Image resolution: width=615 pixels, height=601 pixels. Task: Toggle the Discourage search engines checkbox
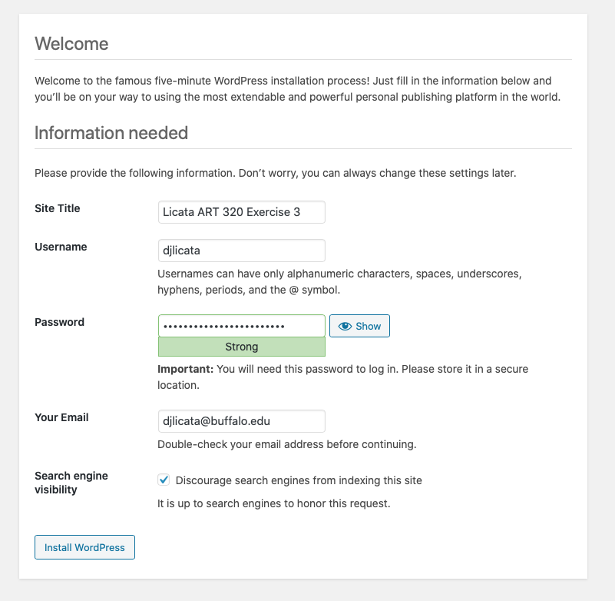pos(164,480)
